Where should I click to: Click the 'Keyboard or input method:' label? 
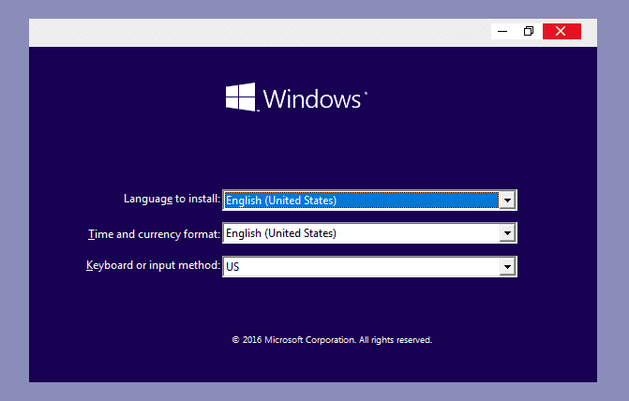tap(153, 265)
